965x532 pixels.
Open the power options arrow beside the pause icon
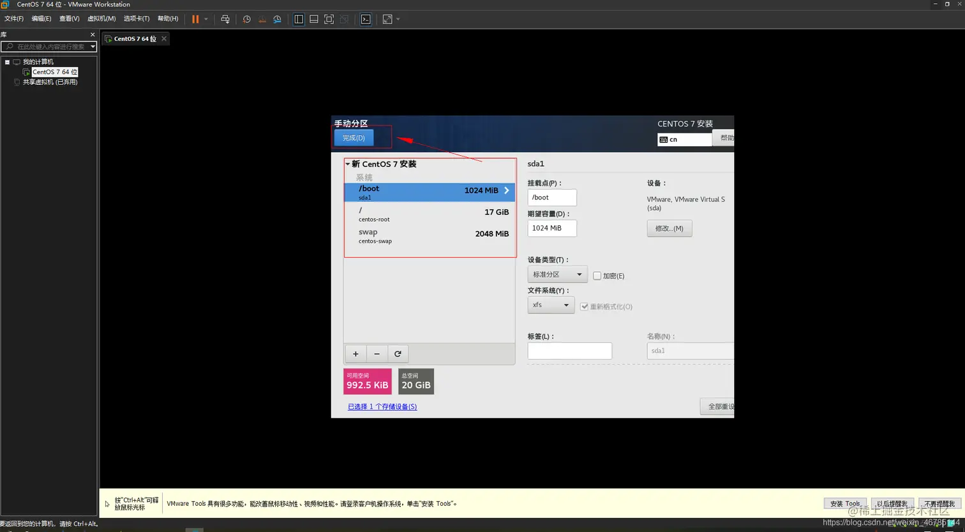pos(206,19)
